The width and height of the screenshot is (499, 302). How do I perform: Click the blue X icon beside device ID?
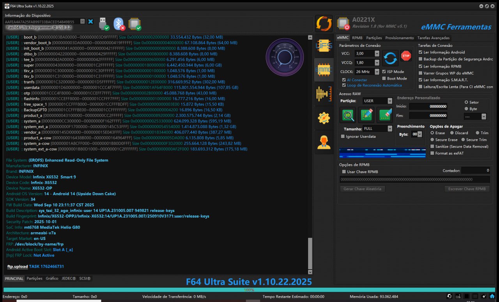point(91,21)
